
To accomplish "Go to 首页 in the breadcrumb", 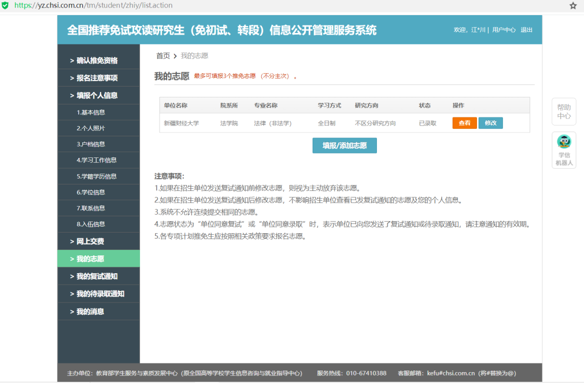I will click(x=163, y=56).
